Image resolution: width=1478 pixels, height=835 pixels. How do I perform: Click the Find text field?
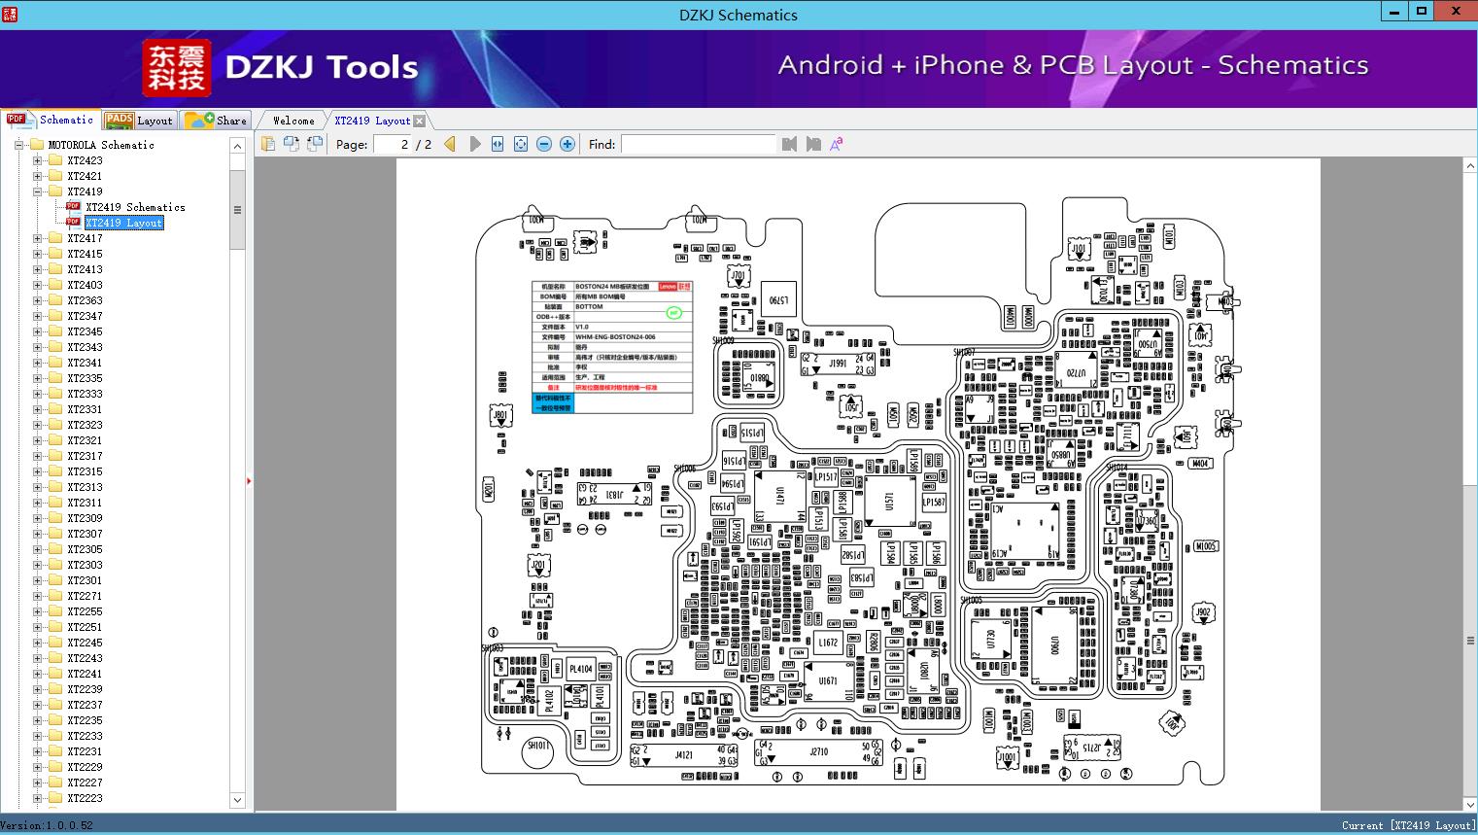tap(698, 144)
